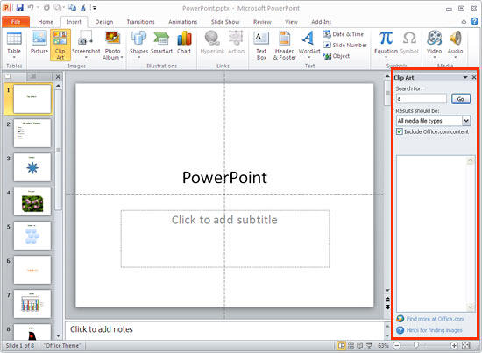Click the PowerPoint title text
482x353 pixels.
pos(224,178)
